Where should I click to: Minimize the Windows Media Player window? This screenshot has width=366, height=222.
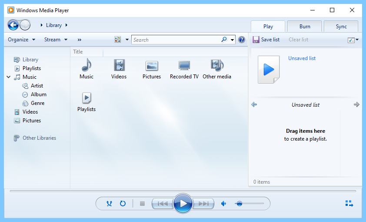pos(312,10)
